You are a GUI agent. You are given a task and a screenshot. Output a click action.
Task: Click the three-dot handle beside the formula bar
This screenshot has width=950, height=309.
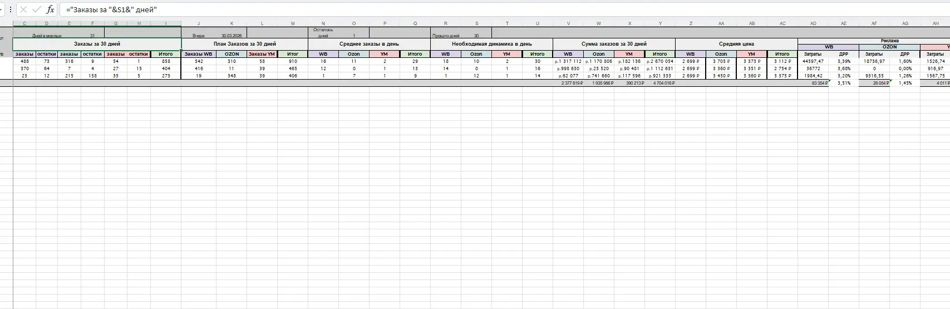tap(10, 9)
